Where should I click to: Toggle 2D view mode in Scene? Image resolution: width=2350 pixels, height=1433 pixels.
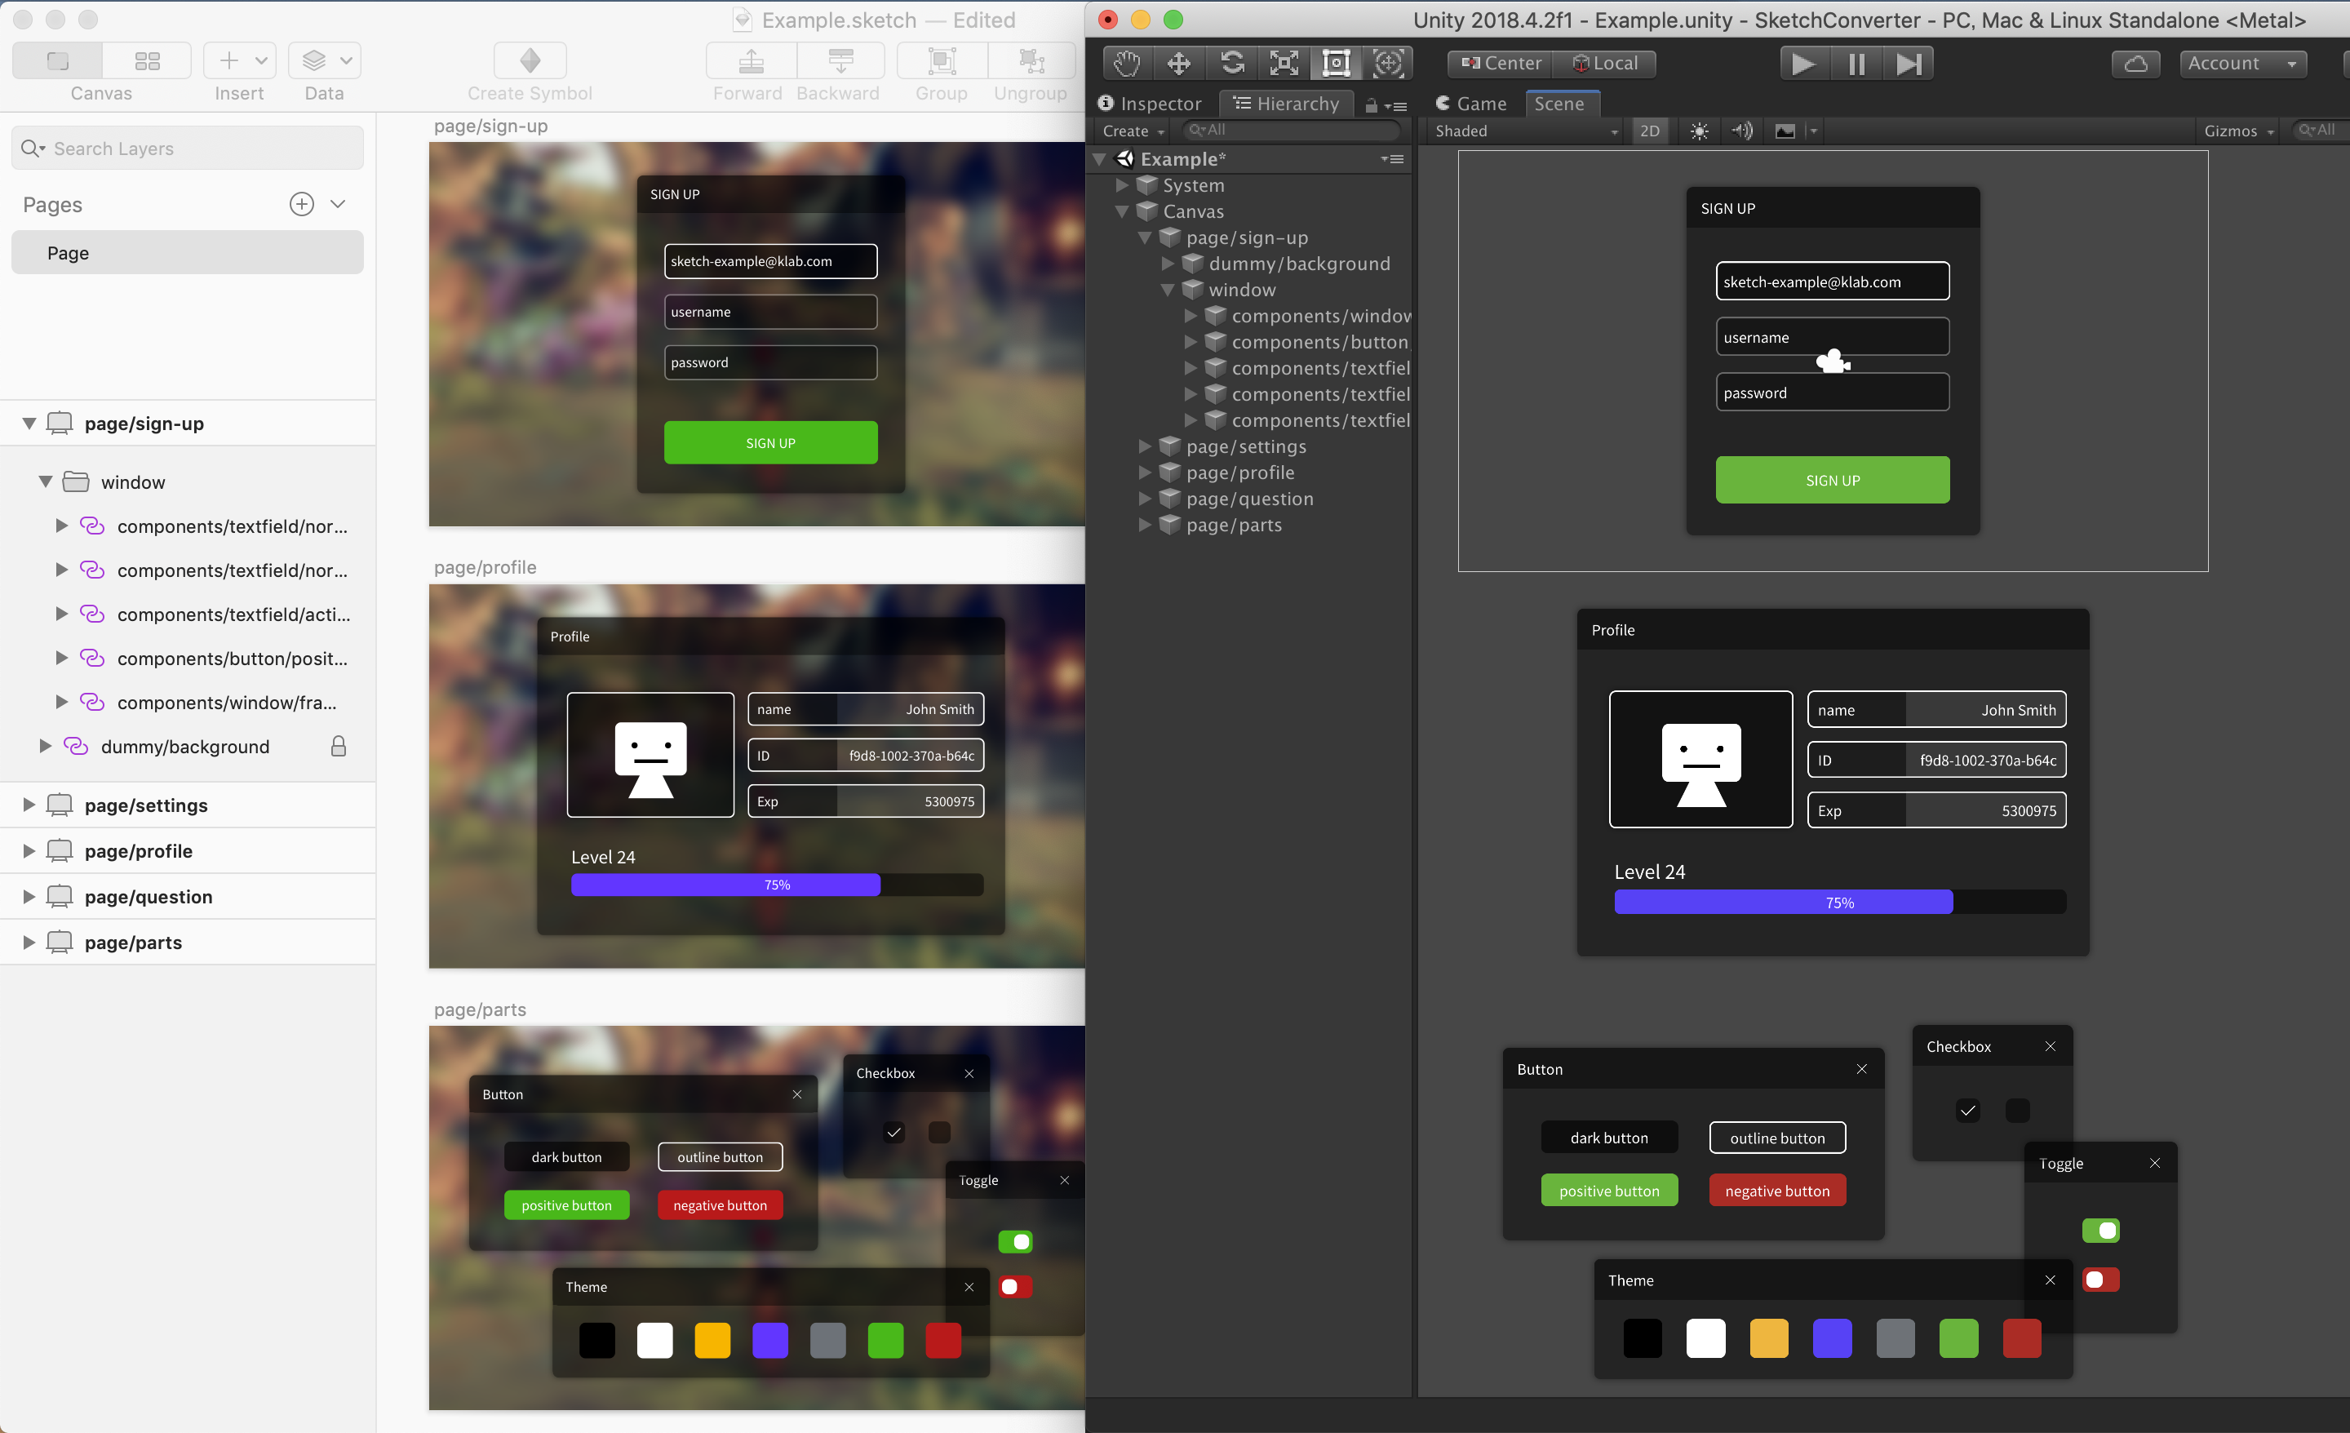[1649, 131]
